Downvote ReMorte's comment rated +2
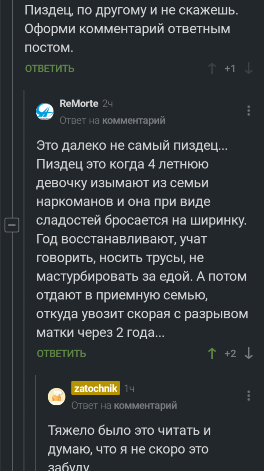The image size is (264, 471). 249,354
